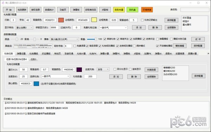
Task: Switch to the 礼物PK tab
Action: click(93, 54)
